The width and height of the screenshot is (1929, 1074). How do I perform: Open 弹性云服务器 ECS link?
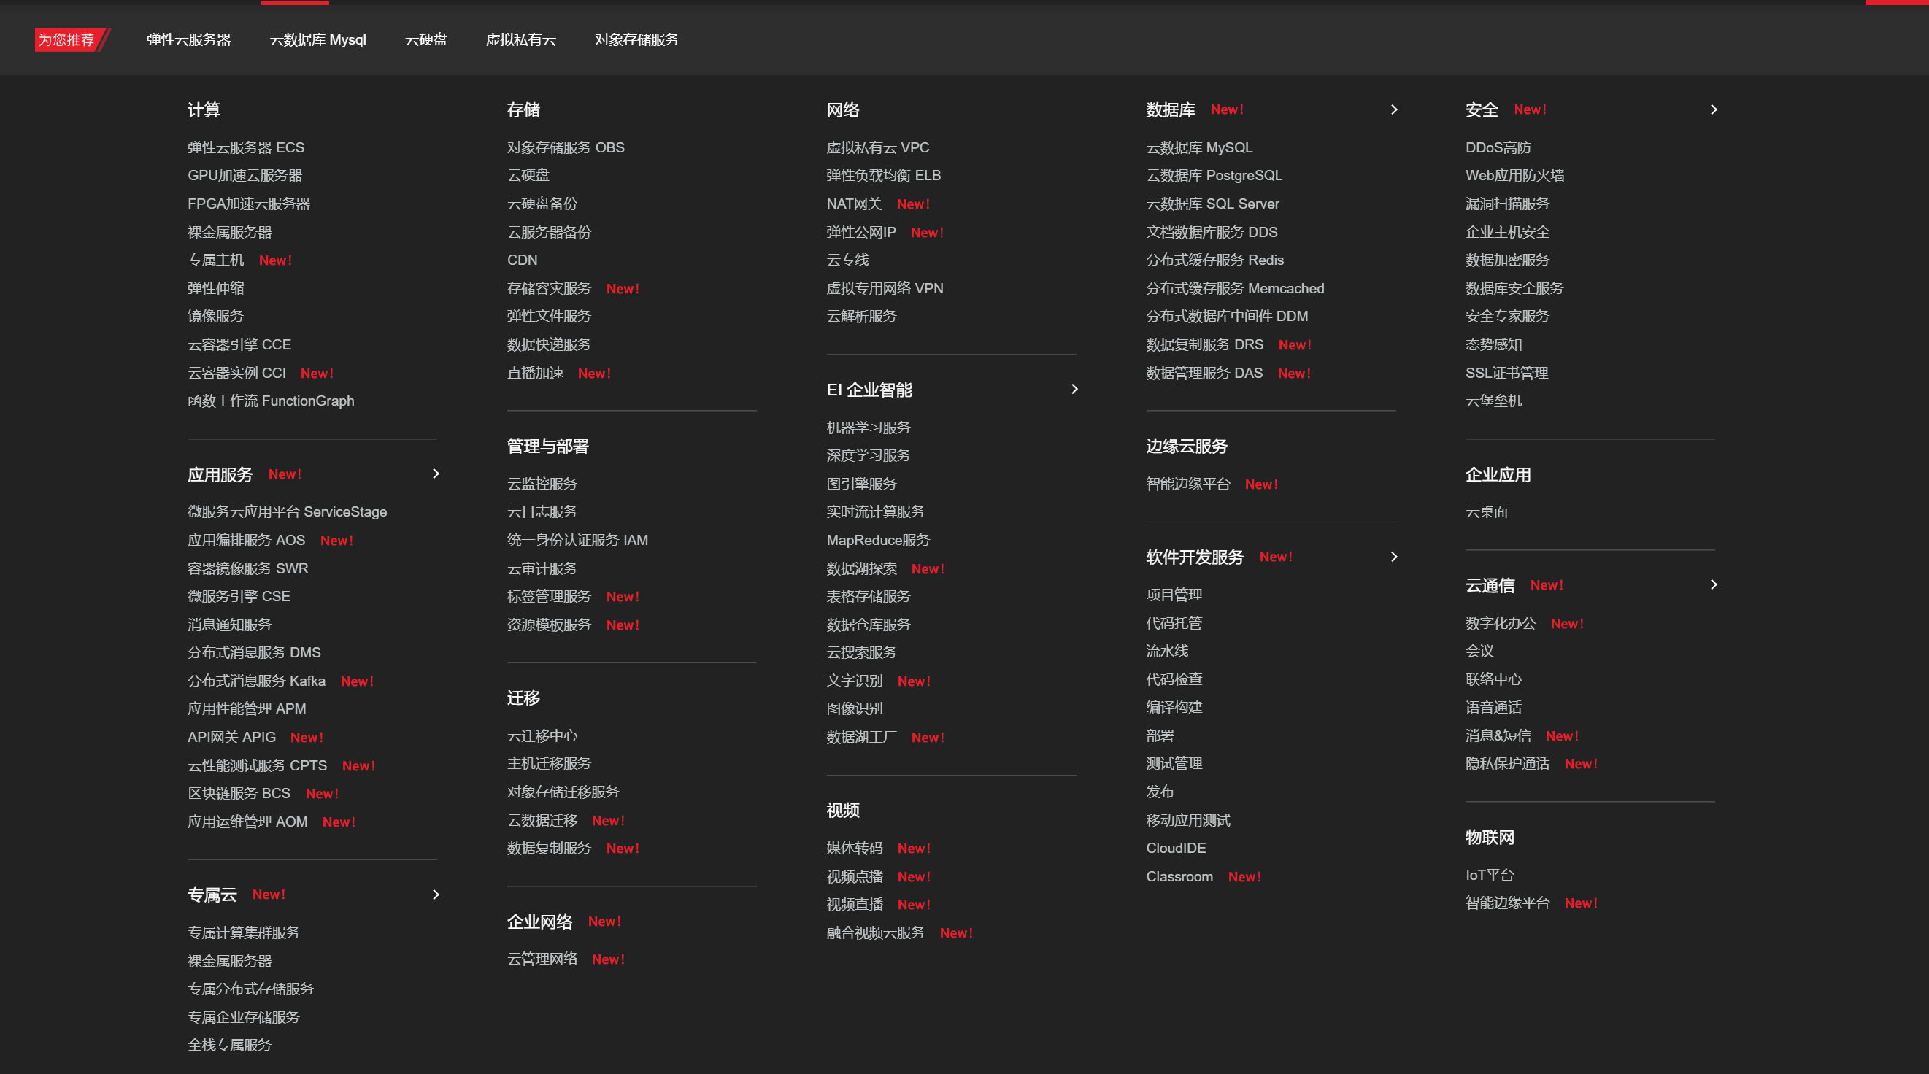pos(246,147)
